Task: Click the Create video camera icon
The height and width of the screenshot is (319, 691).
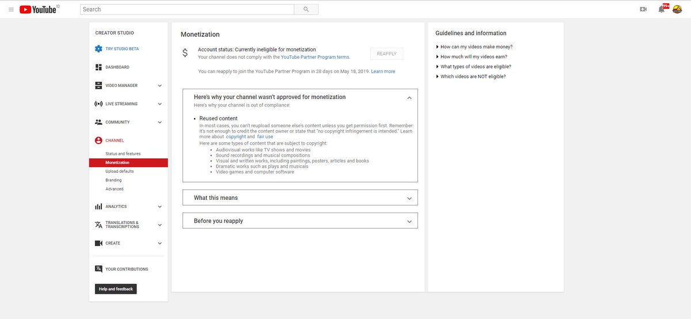Action: [98, 243]
